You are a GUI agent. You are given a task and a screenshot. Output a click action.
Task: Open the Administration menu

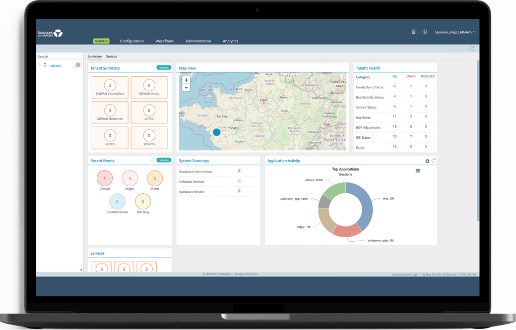pos(198,41)
